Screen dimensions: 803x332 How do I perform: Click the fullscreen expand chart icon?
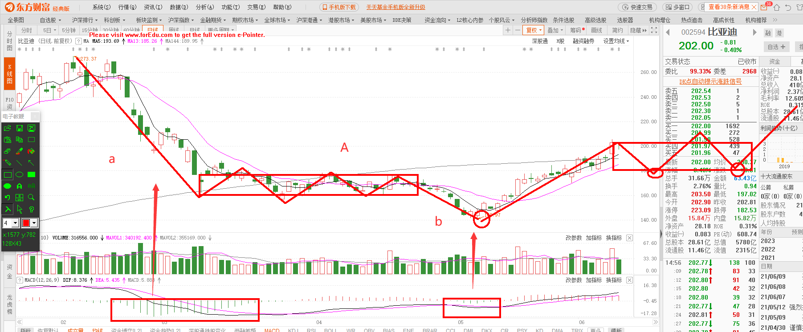654,30
